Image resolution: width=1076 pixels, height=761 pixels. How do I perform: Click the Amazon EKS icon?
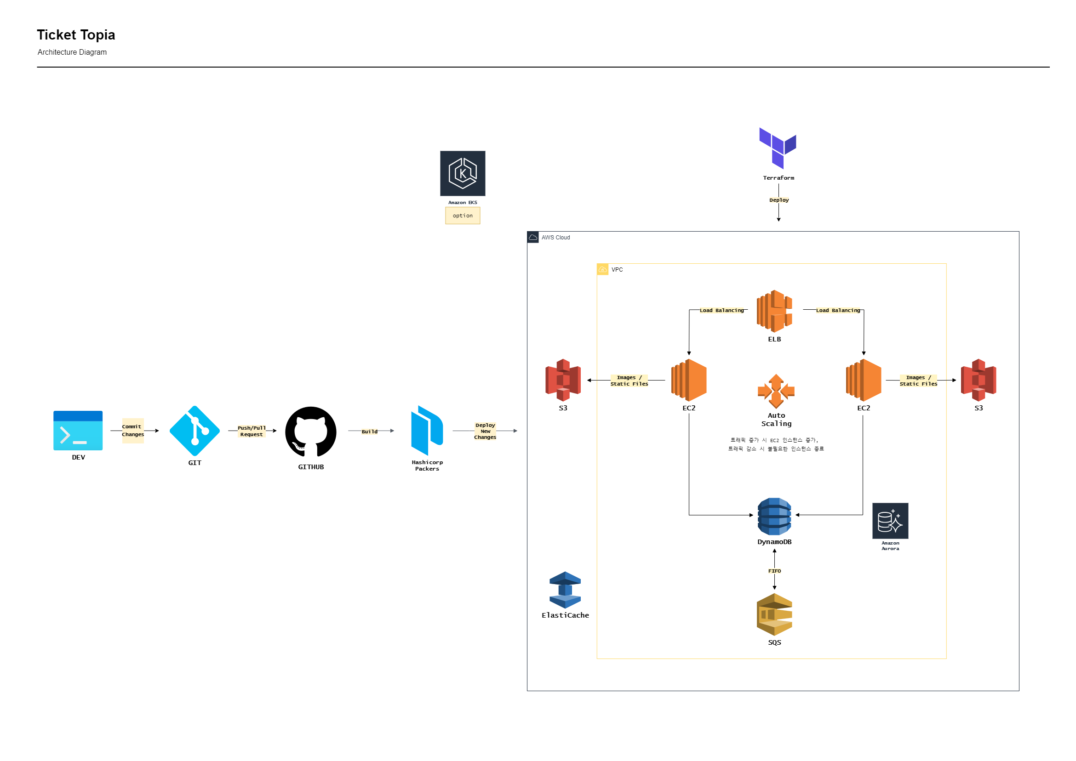coord(462,173)
